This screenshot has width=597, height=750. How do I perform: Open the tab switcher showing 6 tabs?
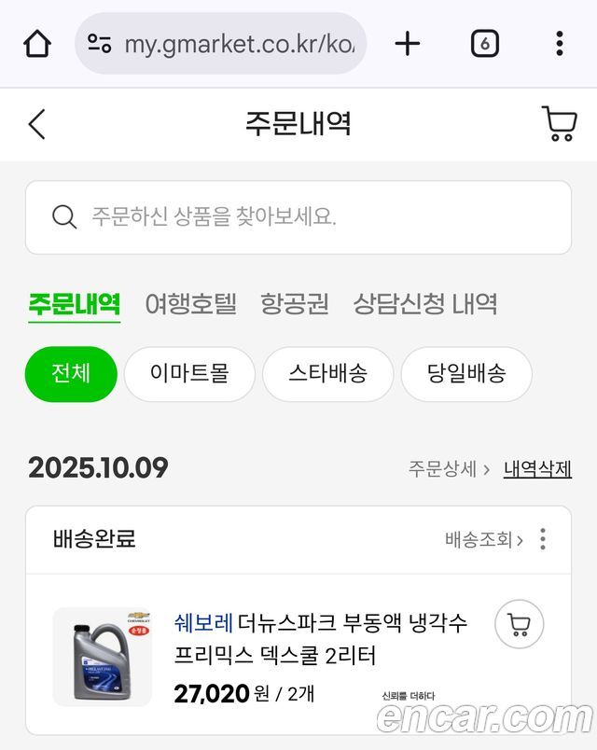point(484,44)
